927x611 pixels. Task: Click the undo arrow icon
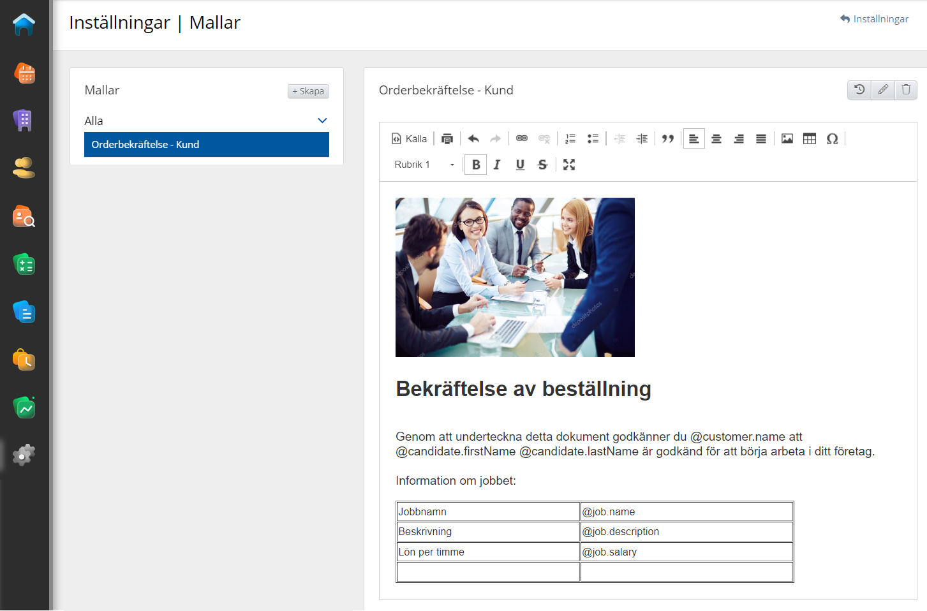point(473,138)
